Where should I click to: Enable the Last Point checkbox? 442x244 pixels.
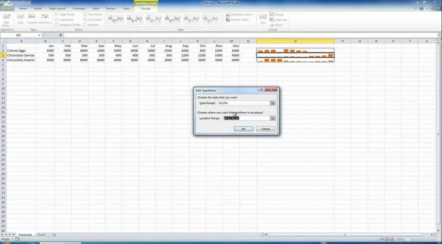(85, 20)
